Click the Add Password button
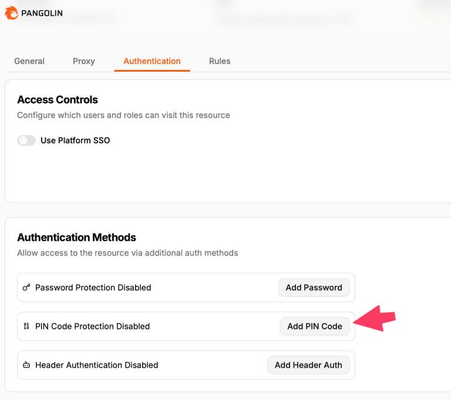 click(314, 287)
